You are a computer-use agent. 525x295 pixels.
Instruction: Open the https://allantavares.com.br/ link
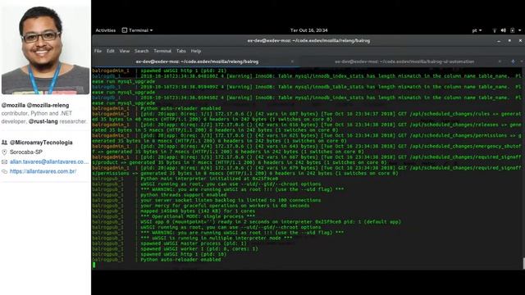(x=43, y=171)
